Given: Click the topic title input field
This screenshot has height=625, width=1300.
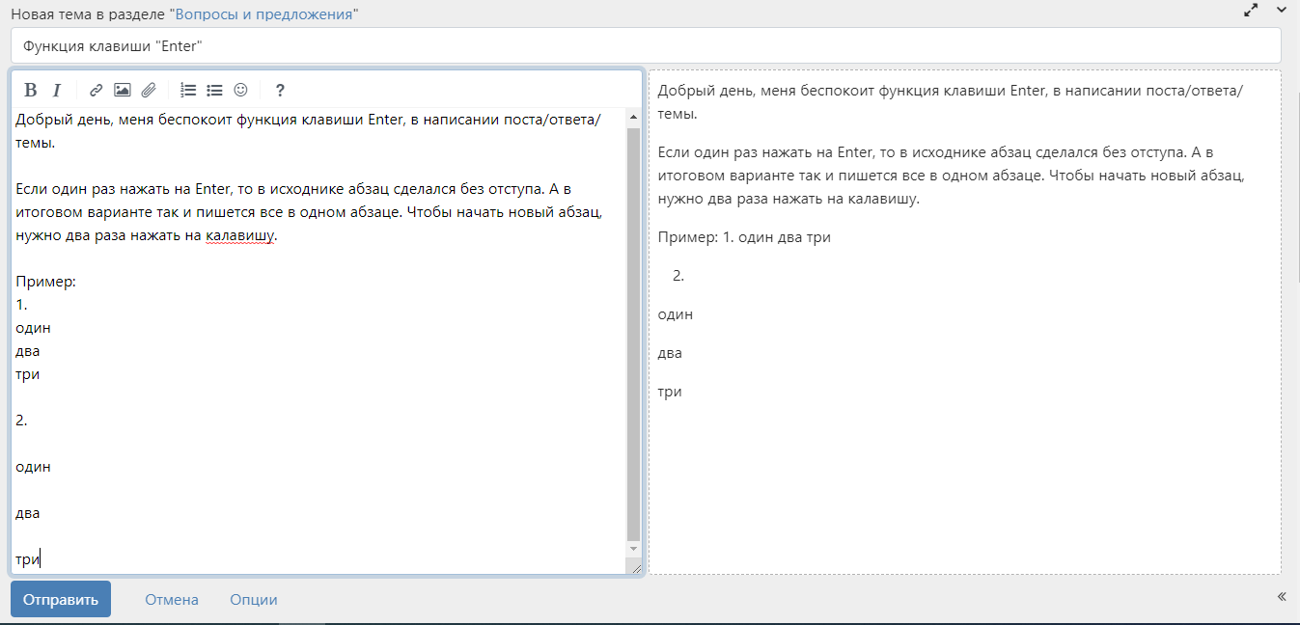Looking at the screenshot, I should (645, 45).
